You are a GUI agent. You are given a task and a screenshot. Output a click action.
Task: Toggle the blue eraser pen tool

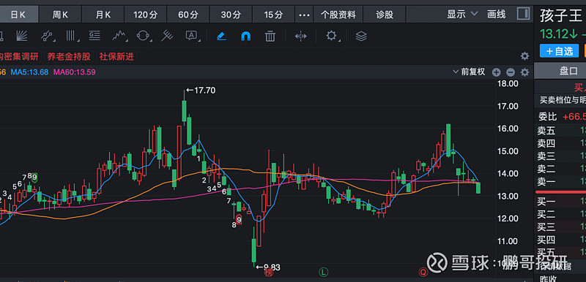pyautogui.click(x=222, y=36)
